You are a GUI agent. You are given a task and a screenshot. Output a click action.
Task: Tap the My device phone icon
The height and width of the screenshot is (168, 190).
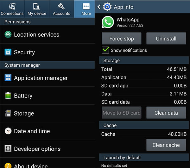coord(37,6)
